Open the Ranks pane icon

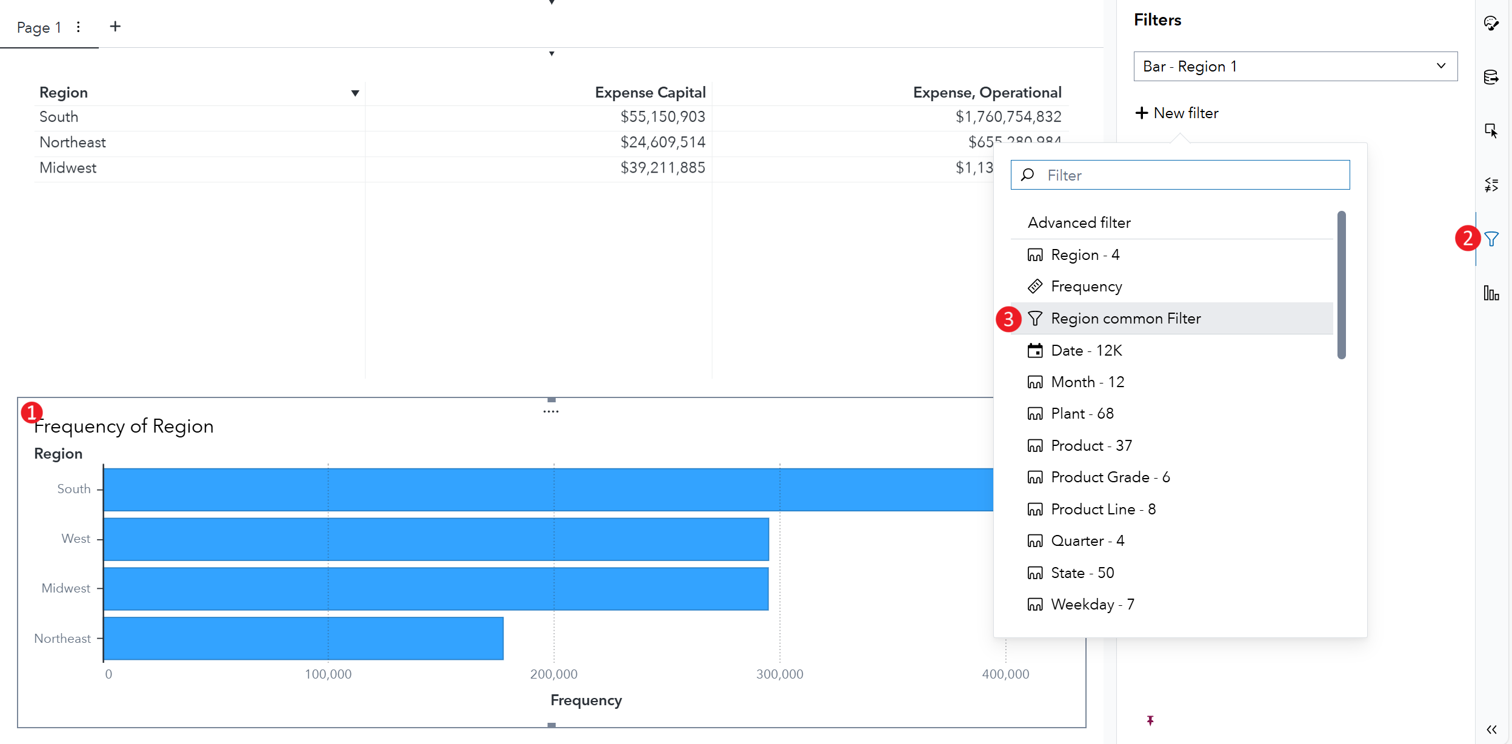(1491, 293)
